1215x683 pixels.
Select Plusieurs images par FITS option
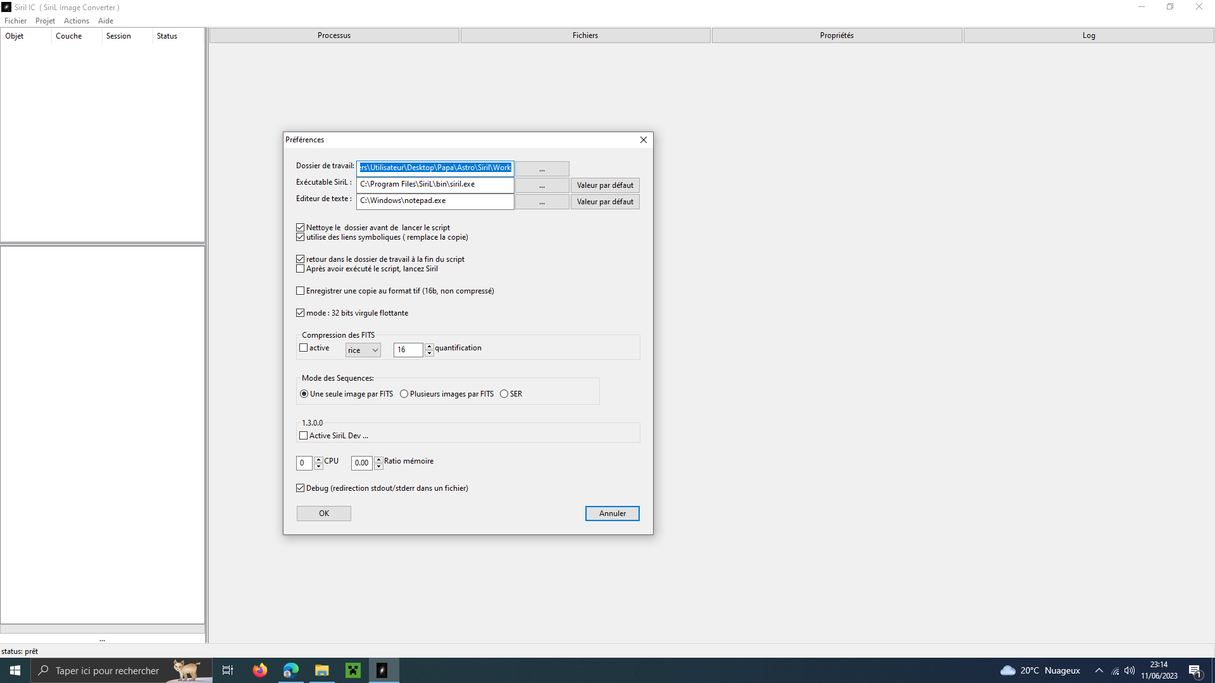click(x=404, y=394)
